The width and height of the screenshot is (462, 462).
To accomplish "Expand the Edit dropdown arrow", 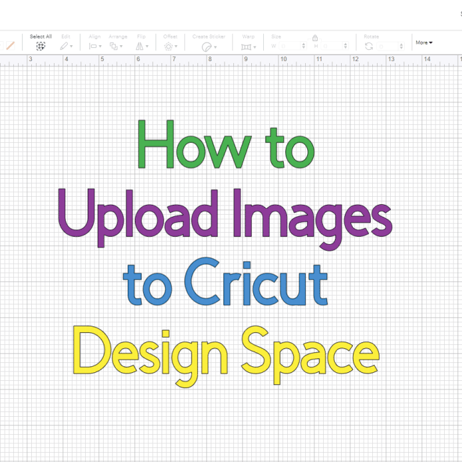I will point(71,47).
